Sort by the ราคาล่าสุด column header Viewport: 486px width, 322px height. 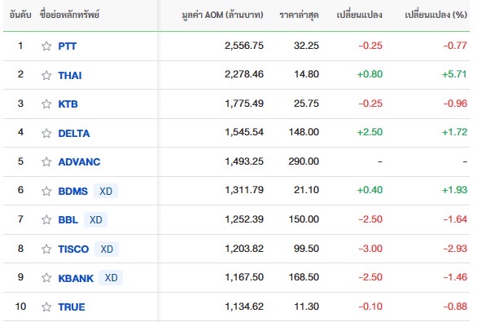point(299,15)
